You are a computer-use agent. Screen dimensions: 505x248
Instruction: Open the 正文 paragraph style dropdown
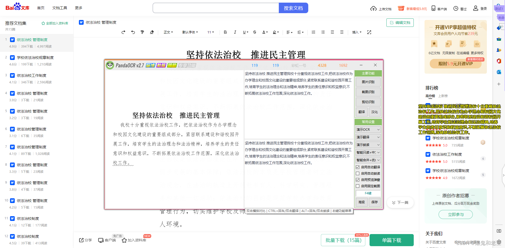point(168,32)
